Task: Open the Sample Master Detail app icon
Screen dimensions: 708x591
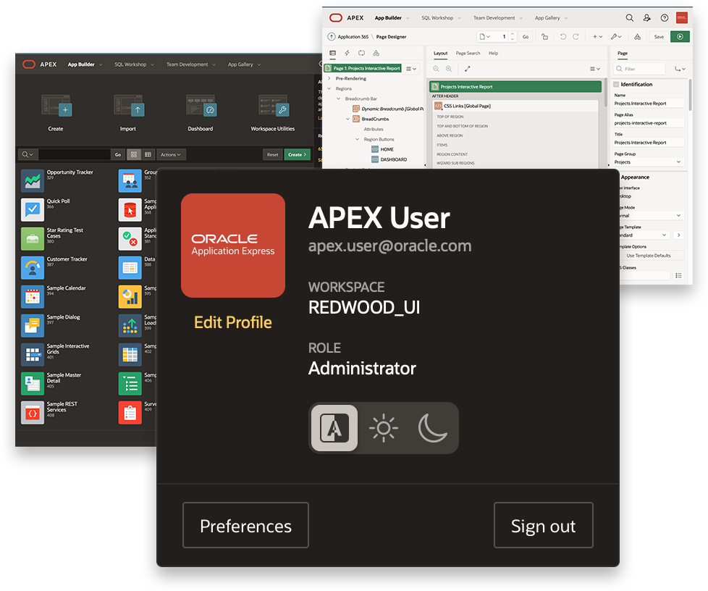Action: coord(33,383)
